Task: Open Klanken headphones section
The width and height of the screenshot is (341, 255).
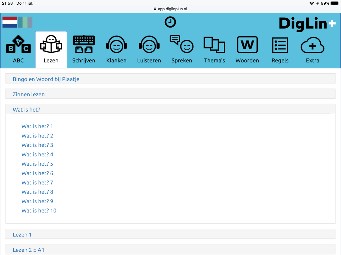Action: pyautogui.click(x=116, y=49)
